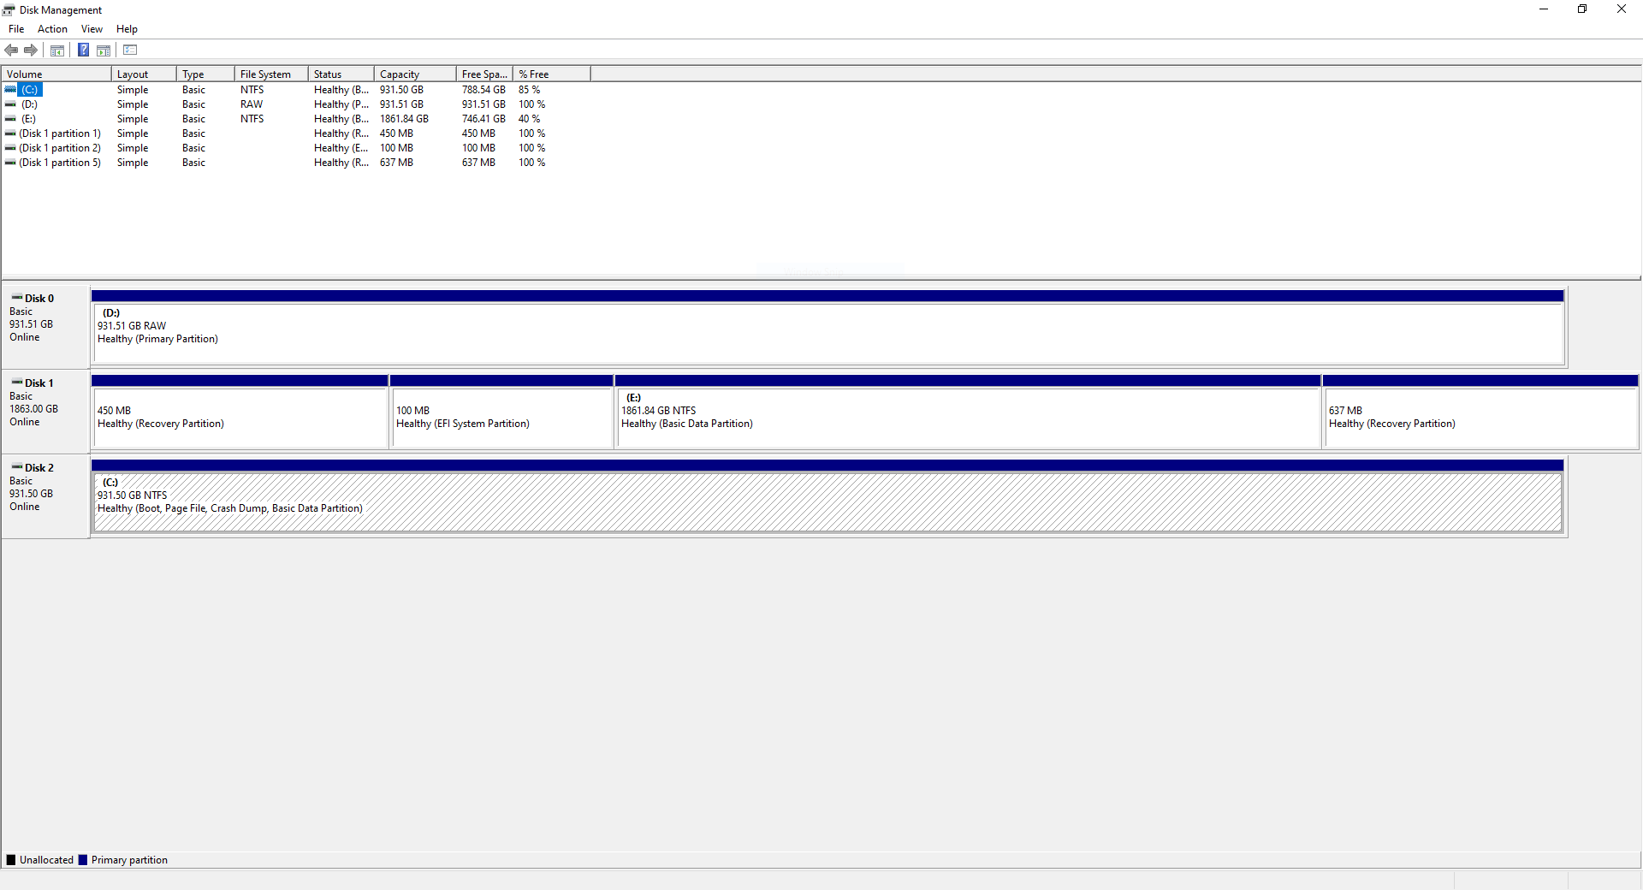Screen dimensions: 1643x890
Task: Select the (D:) 931.51 GB RAW partition block
Action: pos(828,327)
